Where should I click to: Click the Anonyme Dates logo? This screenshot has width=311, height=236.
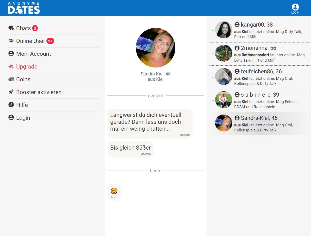[24, 8]
